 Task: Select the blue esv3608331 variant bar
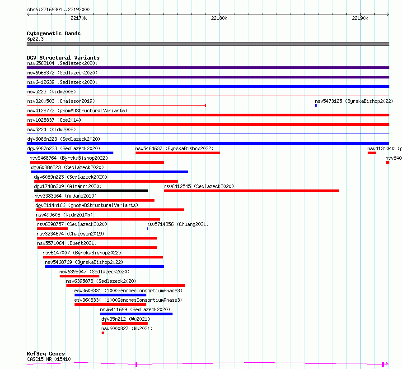tap(110, 295)
